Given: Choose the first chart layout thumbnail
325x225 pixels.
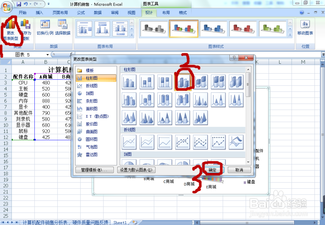Looking at the screenshot, I should (x=84, y=29).
